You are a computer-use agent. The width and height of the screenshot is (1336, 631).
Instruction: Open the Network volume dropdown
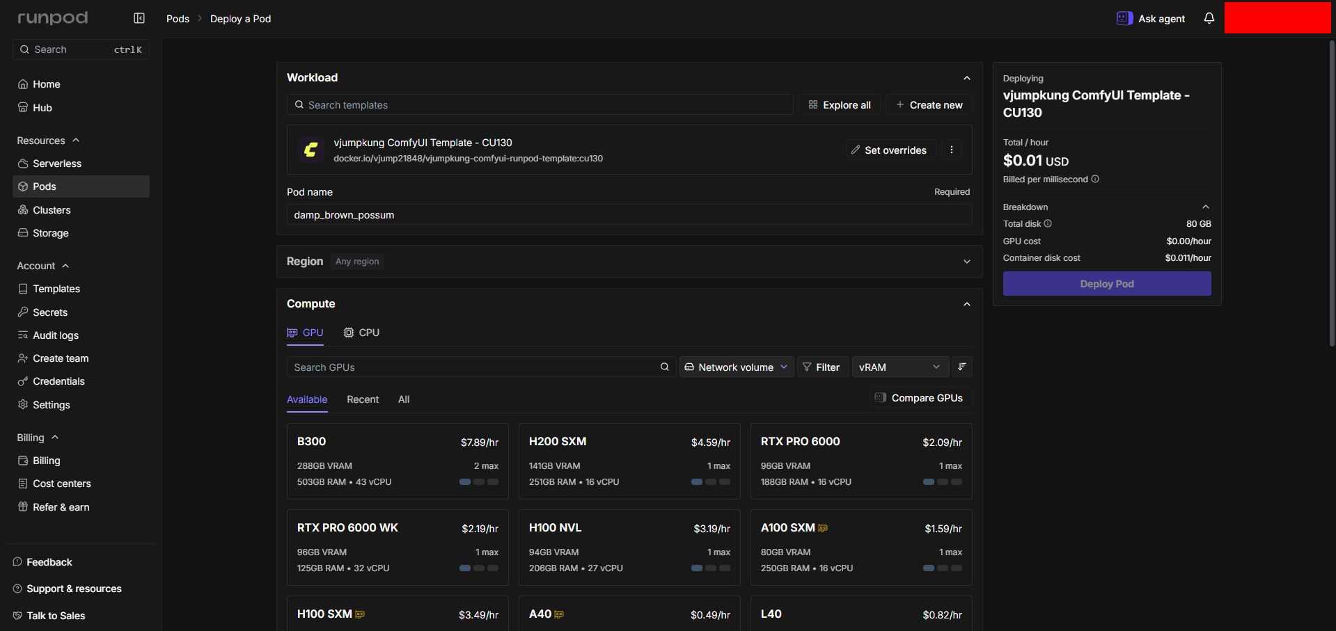point(737,367)
